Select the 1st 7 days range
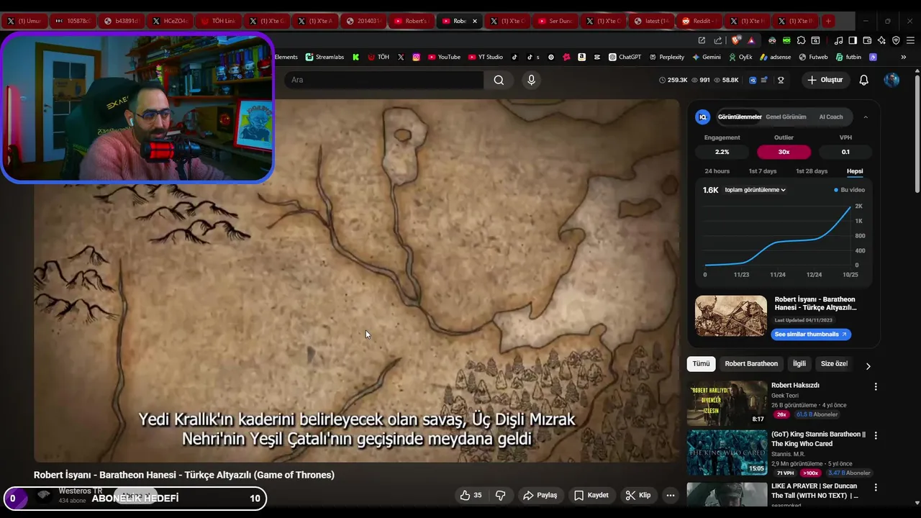The width and height of the screenshot is (921, 518). click(x=763, y=171)
